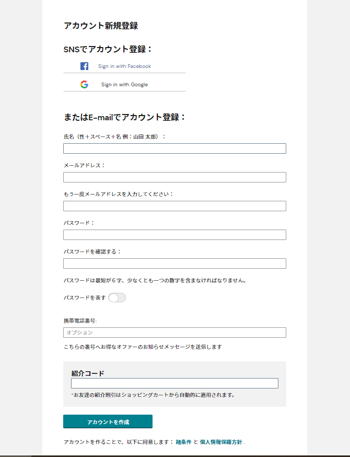
Task: Click the 紹介コード section label
Action: [x=88, y=373]
